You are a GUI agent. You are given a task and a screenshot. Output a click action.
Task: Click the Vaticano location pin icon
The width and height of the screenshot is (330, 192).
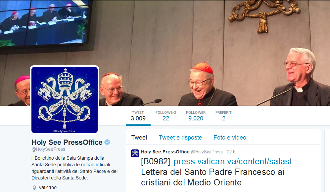click(34, 188)
